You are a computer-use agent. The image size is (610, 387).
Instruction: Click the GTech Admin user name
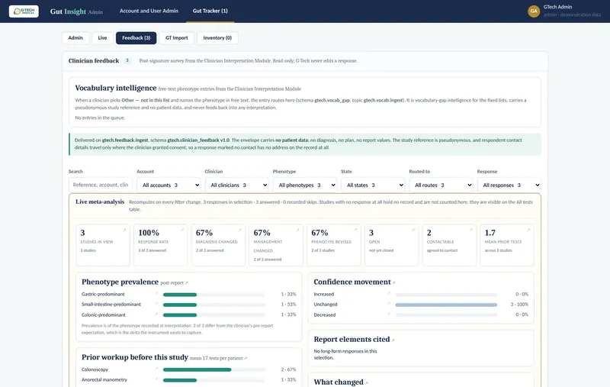click(x=557, y=7)
